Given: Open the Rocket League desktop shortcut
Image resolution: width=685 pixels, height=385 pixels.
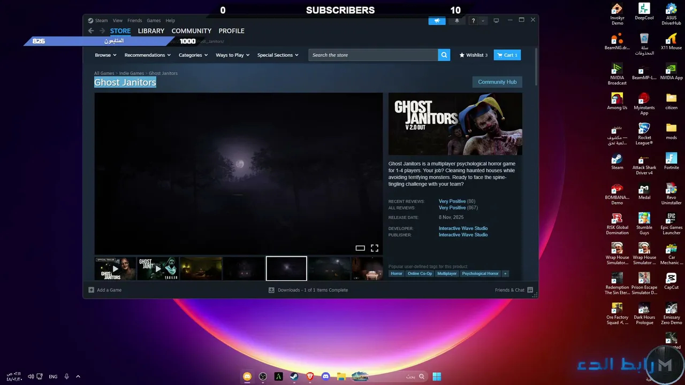Looking at the screenshot, I should coord(644,134).
